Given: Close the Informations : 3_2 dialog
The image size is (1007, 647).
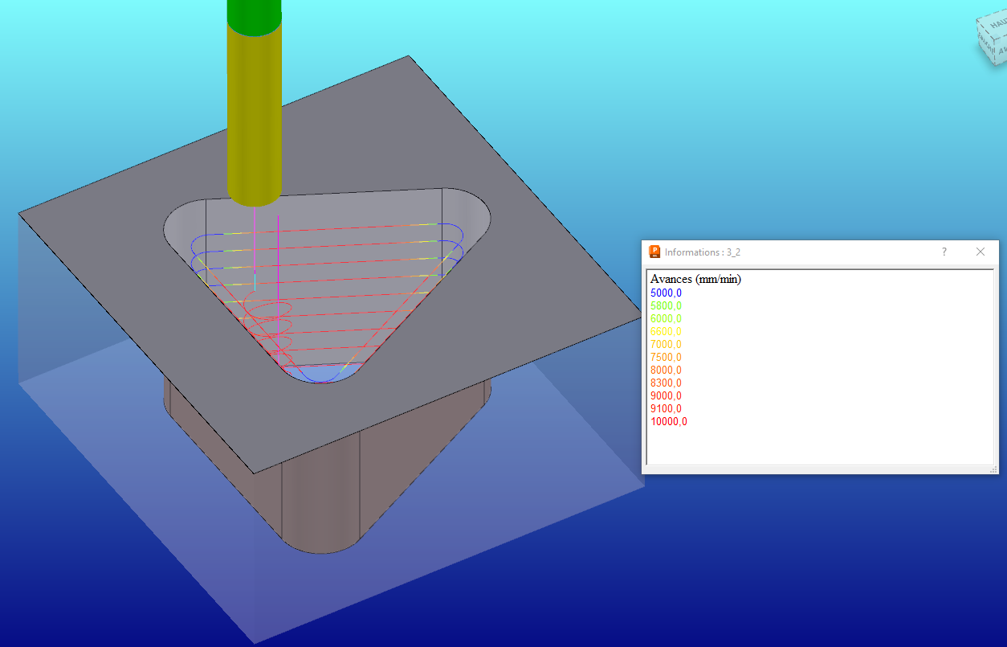Looking at the screenshot, I should tap(980, 252).
